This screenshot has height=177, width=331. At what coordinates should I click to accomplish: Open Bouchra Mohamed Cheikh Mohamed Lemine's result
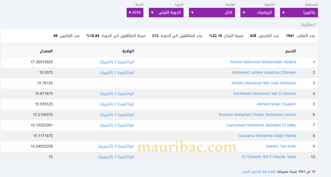pyautogui.click(x=257, y=115)
